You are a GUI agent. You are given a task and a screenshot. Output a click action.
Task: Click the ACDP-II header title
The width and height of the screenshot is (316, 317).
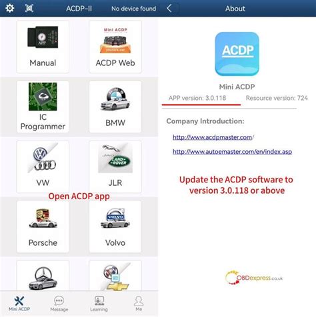(79, 9)
